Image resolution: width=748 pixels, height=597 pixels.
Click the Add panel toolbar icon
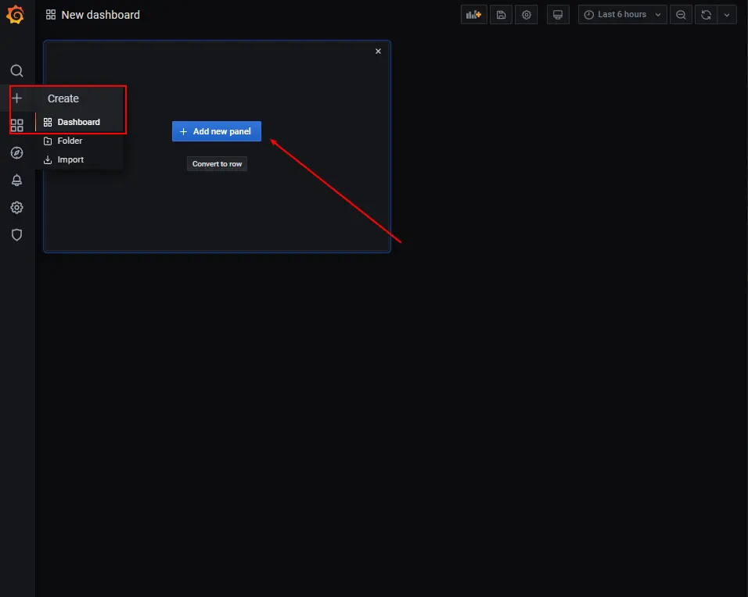[x=474, y=15]
